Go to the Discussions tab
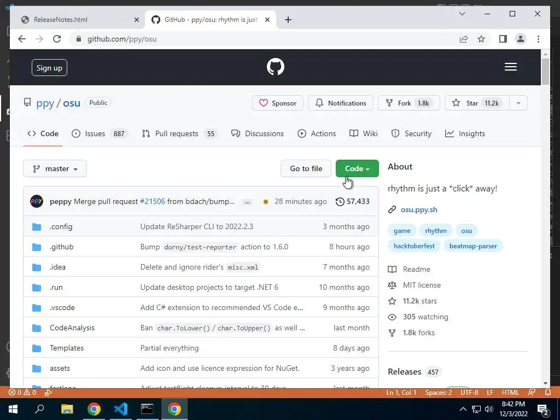This screenshot has width=560, height=420. 257,133
